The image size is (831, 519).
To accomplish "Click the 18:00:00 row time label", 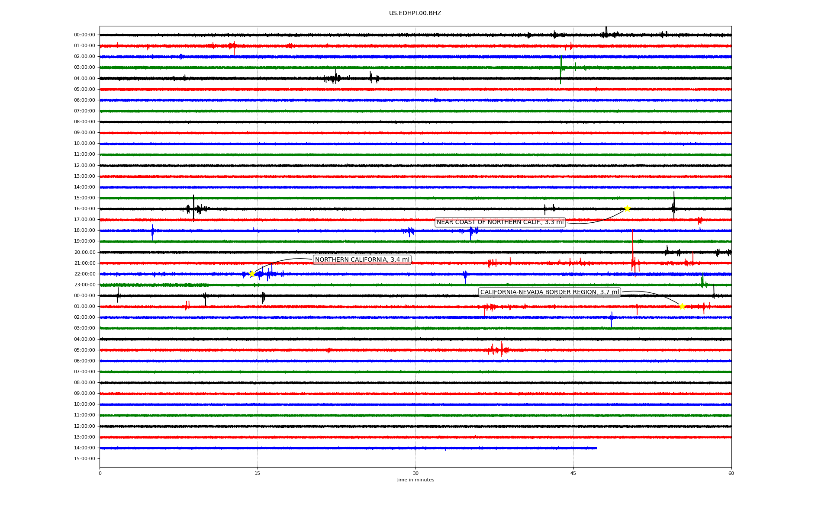I will (84, 231).
